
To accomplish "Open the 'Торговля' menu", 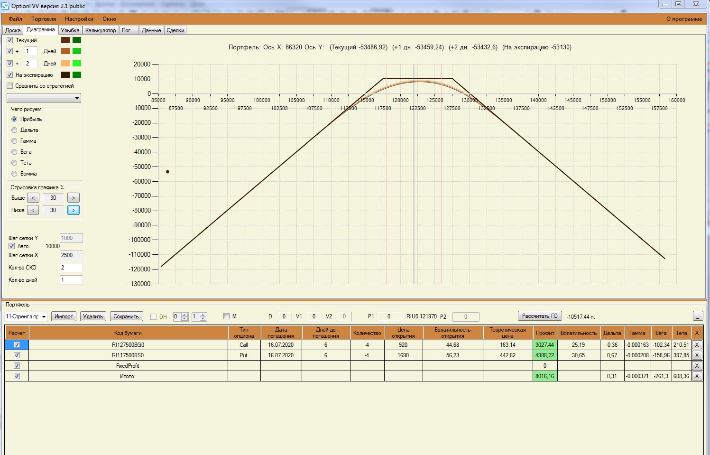I will [x=44, y=19].
